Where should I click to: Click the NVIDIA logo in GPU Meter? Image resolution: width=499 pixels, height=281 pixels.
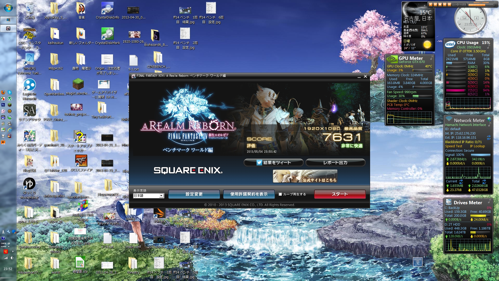(392, 59)
